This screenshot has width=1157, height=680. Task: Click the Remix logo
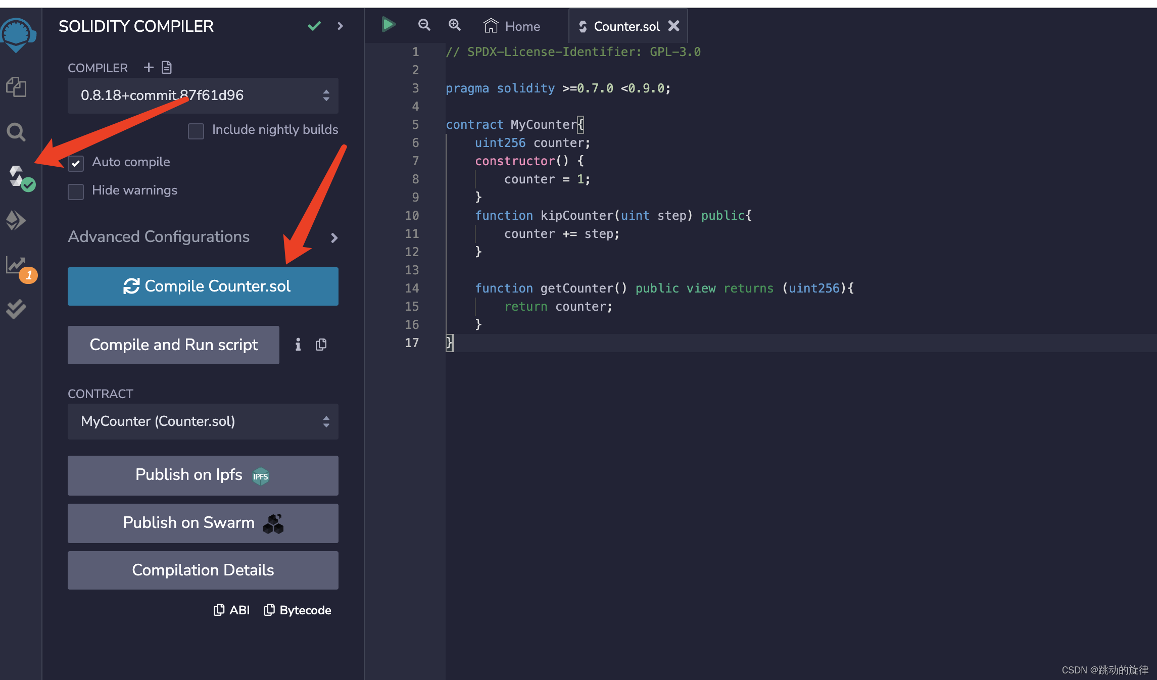point(18,34)
